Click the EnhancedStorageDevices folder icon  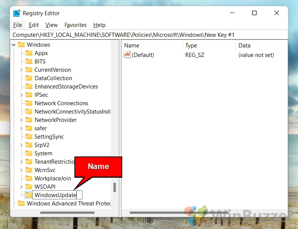click(x=29, y=86)
